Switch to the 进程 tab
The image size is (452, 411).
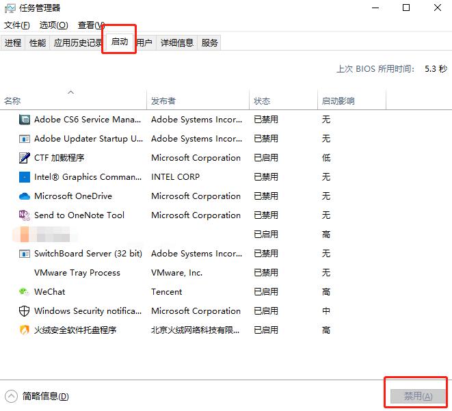pyautogui.click(x=13, y=43)
